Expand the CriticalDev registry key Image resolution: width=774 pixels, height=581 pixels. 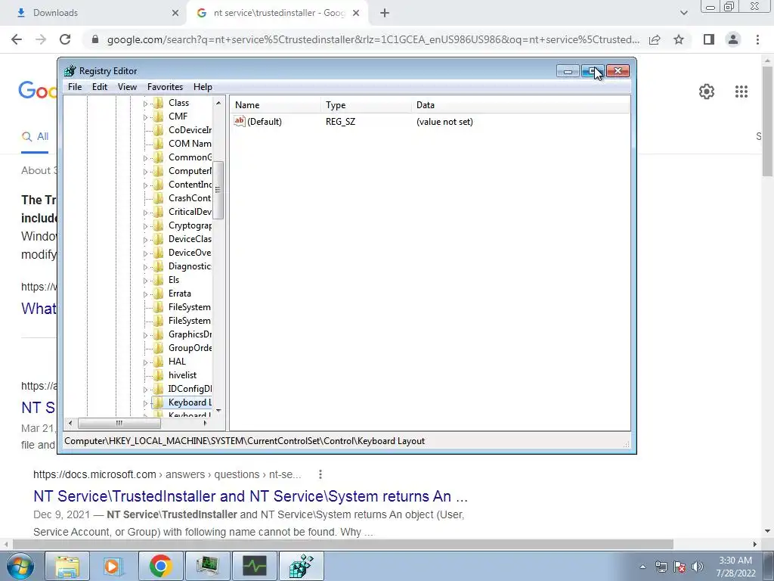145,213
